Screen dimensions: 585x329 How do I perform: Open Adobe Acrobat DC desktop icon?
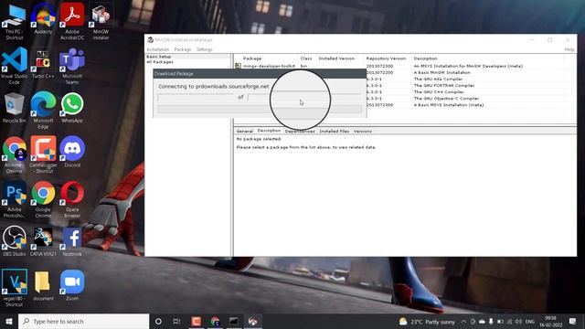(72, 22)
